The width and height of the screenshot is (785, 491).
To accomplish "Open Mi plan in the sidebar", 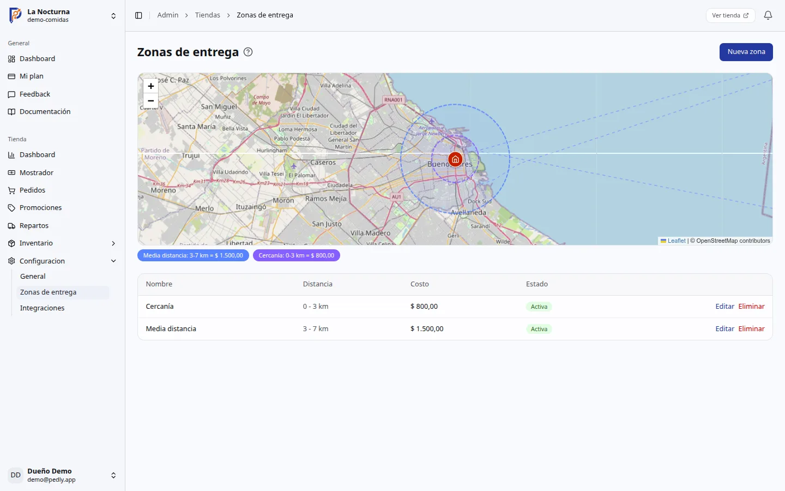I will tap(62, 76).
